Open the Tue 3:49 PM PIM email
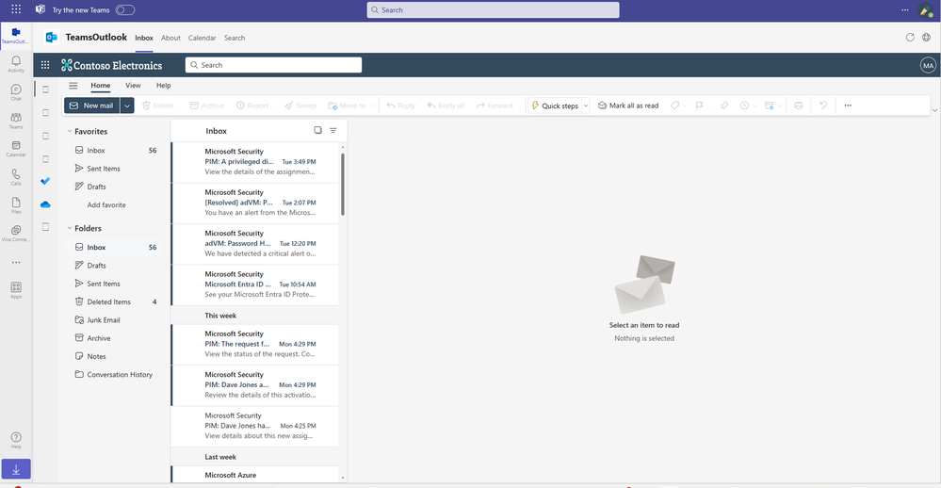This screenshot has width=941, height=488. [255, 162]
